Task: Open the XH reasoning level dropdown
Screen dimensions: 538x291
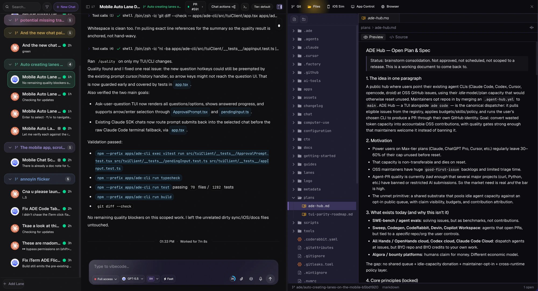Action: tap(153, 279)
